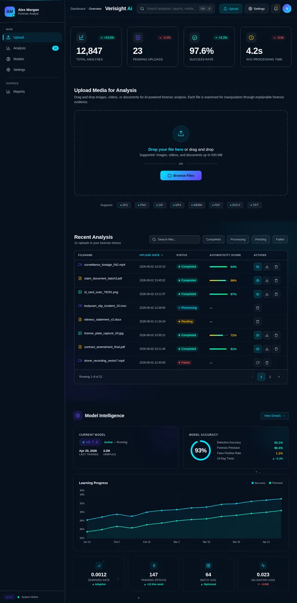Click the View Details button
Image resolution: width=297 pixels, height=603 pixels.
pos(275,416)
